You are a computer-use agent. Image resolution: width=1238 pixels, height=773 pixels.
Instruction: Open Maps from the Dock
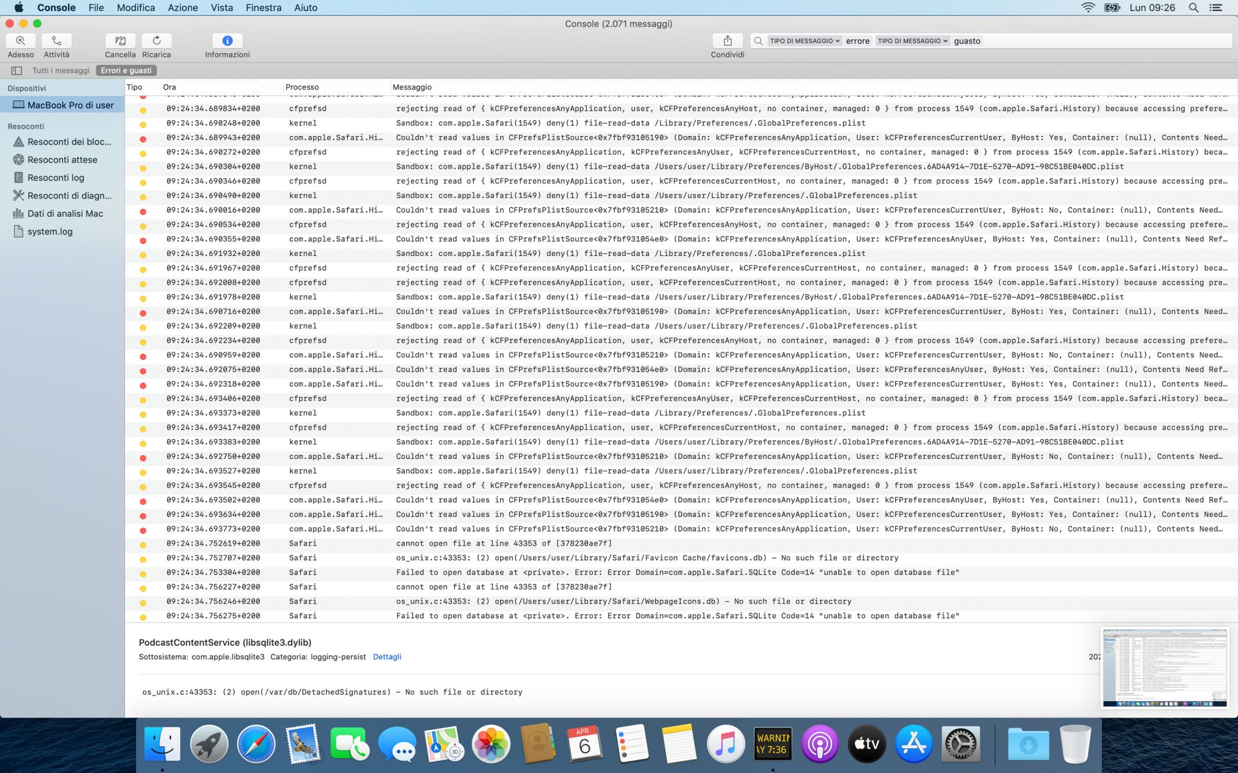444,743
